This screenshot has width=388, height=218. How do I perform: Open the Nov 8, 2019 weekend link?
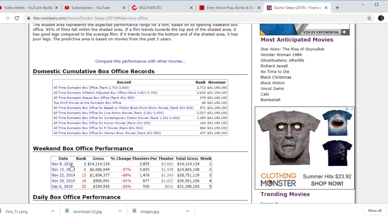point(62,164)
